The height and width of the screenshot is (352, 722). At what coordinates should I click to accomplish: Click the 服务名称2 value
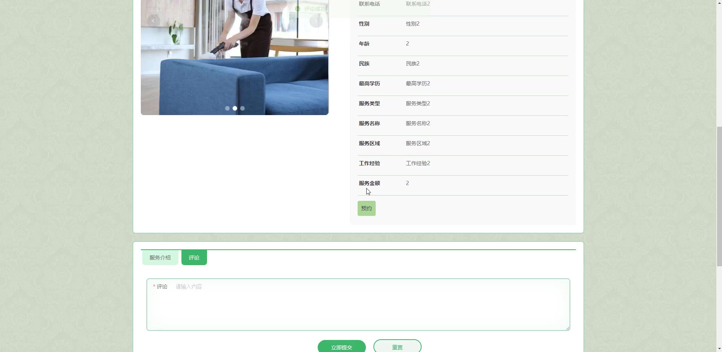tap(418, 123)
